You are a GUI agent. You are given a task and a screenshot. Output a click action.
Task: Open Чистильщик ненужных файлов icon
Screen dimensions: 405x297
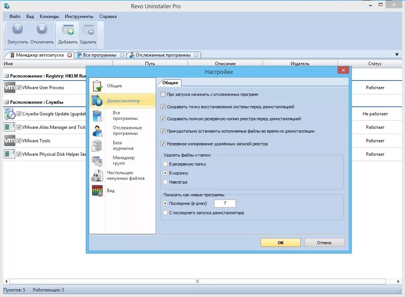point(97,175)
